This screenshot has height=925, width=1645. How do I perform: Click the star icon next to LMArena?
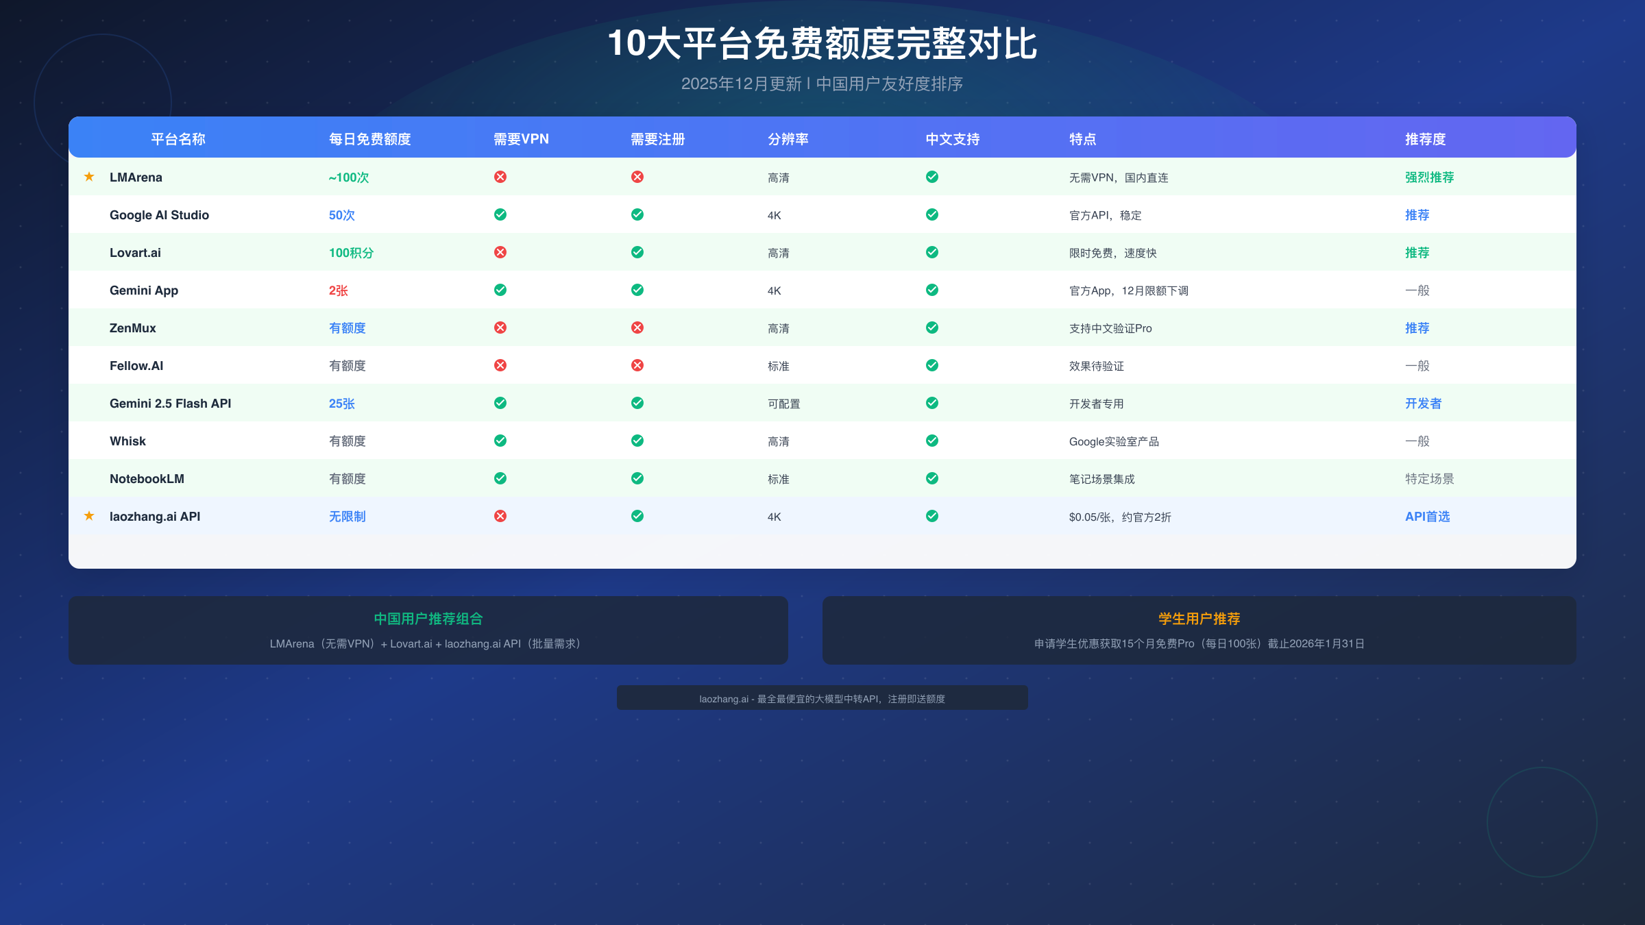coord(89,177)
